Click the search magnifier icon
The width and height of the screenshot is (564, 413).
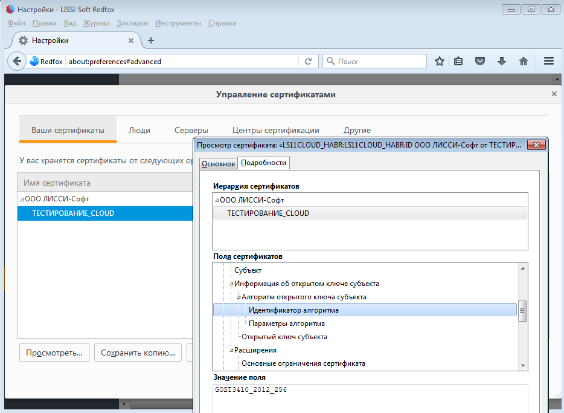pos(330,61)
